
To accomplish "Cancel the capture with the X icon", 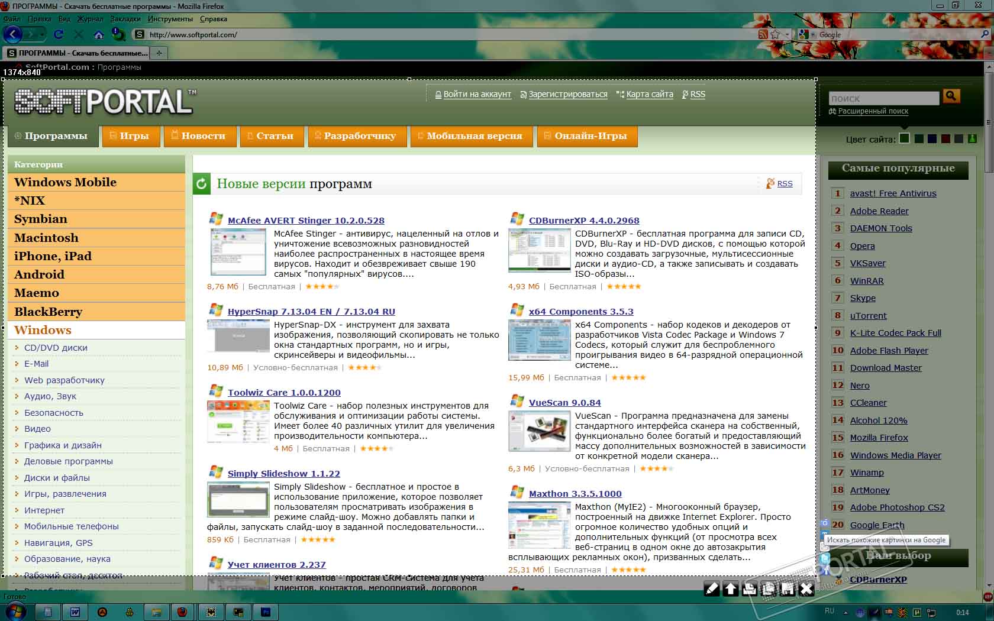I will coord(806,588).
